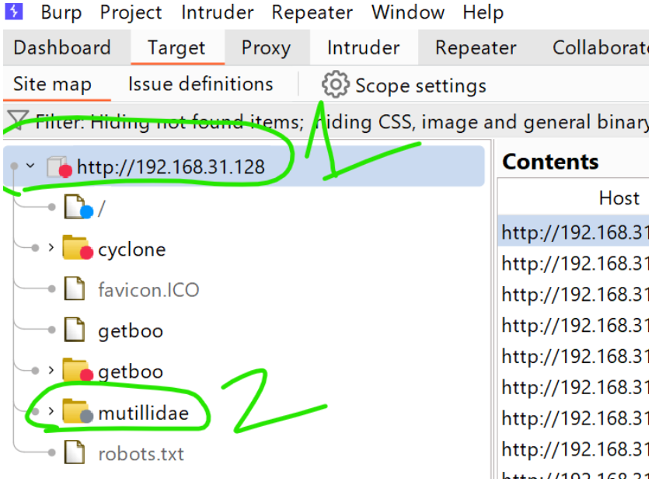Open the Project menu

tap(131, 12)
